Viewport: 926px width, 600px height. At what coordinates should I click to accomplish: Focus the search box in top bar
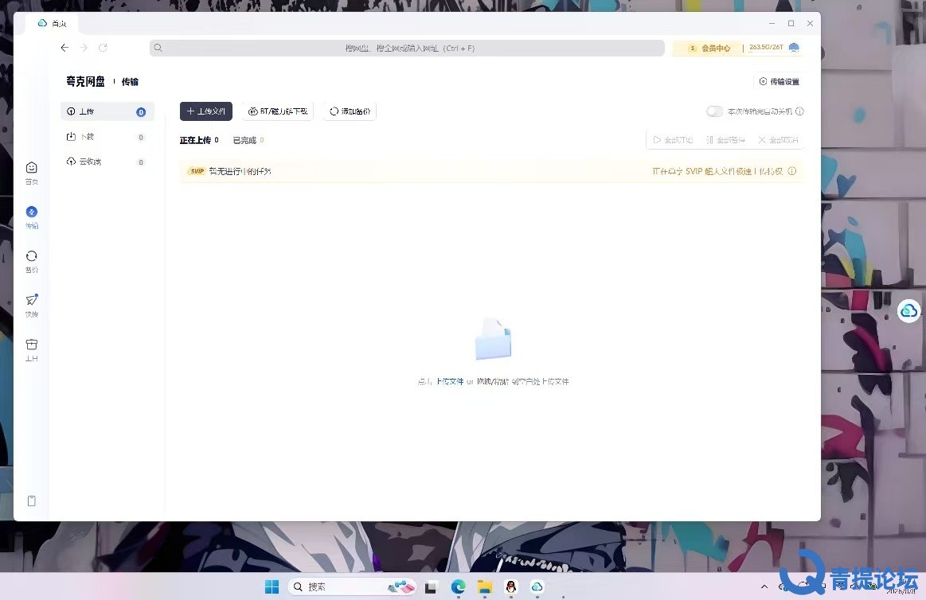[407, 49]
